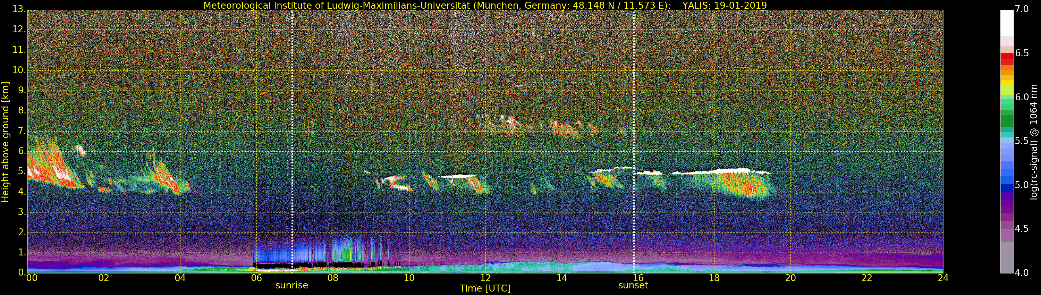Click the height tick label '12.'

tap(19, 29)
